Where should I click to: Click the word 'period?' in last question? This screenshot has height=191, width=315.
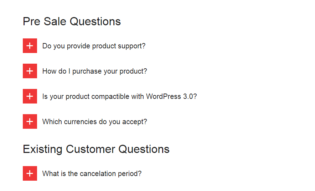click(130, 174)
